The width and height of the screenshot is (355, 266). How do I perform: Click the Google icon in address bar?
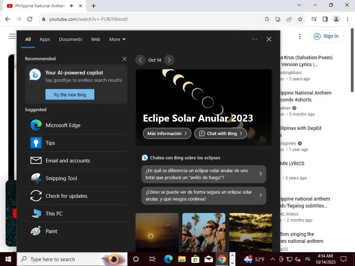[x=267, y=19]
